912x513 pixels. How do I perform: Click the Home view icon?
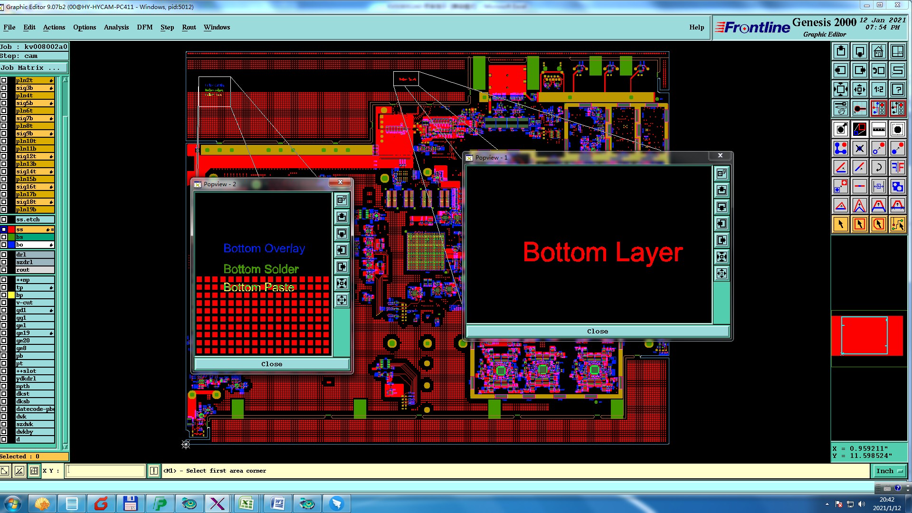click(x=878, y=51)
